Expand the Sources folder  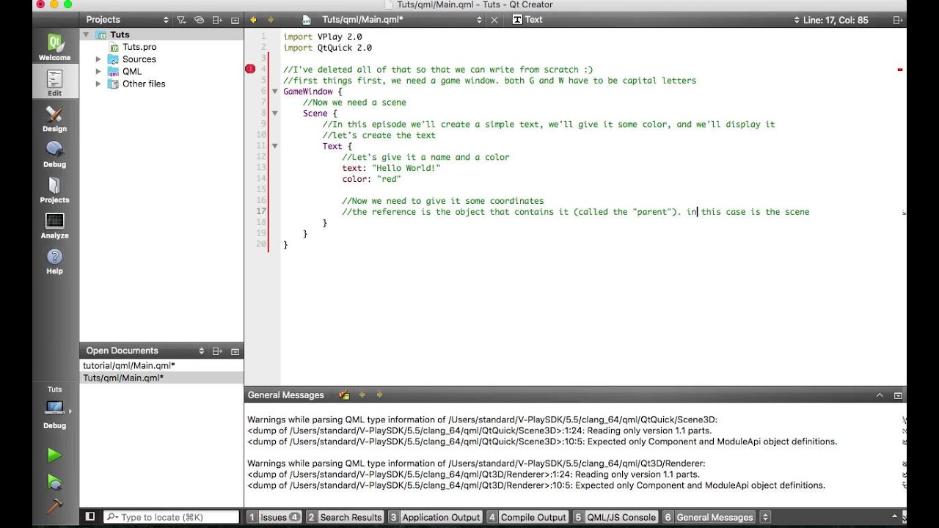(98, 59)
